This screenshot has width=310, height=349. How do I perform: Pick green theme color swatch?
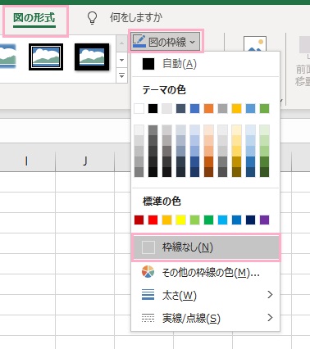pyautogui.click(x=264, y=108)
